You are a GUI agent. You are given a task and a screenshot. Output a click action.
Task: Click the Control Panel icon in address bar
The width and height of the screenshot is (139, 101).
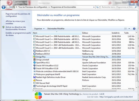(x=14, y=7)
